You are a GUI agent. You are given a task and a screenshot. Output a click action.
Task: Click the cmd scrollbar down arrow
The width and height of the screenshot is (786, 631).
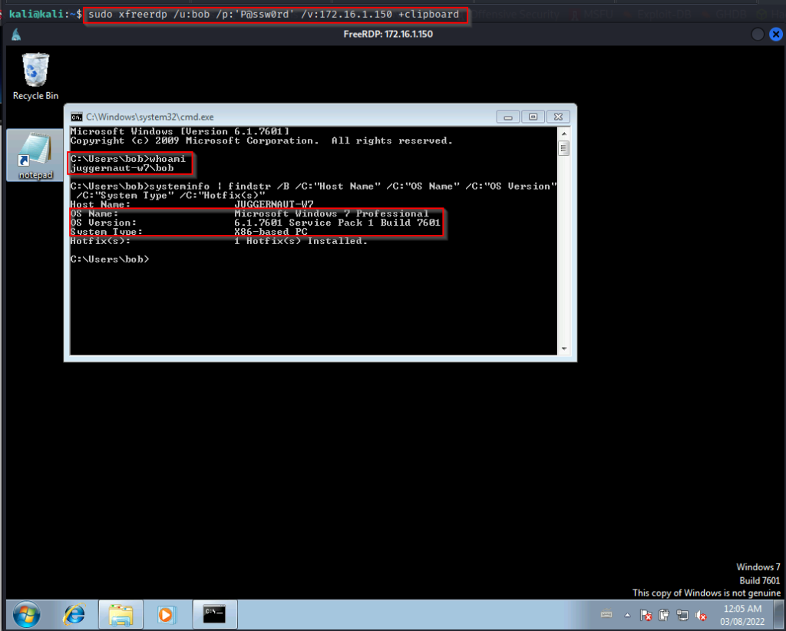click(563, 349)
